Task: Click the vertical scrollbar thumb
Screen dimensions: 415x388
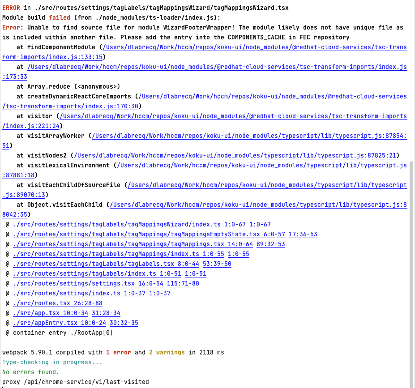Action: (411, 273)
